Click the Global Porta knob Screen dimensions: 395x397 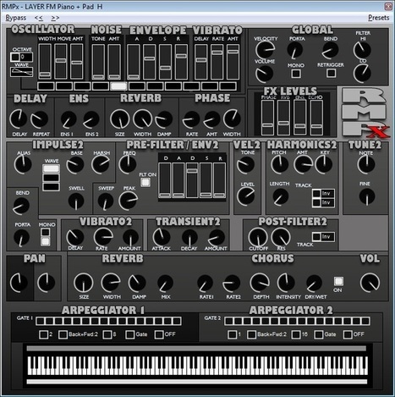click(295, 50)
